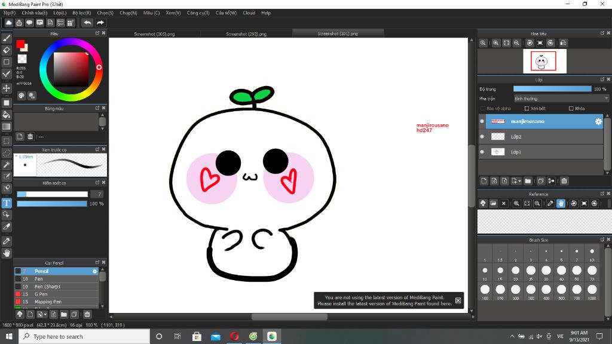
Task: Enable the Khóa lock checkbox
Action: point(571,109)
